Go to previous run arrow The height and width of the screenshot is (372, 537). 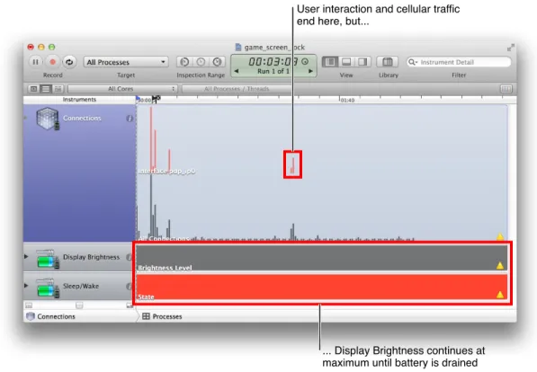tap(237, 71)
